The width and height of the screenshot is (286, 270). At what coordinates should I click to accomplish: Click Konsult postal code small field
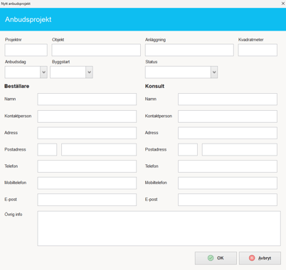188,149
